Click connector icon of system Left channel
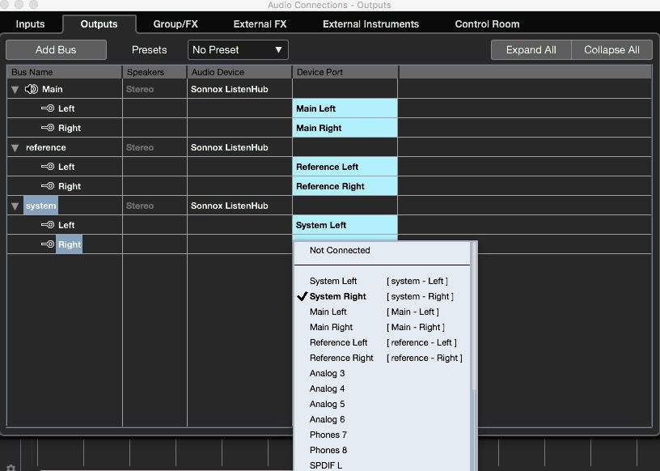 [48, 225]
